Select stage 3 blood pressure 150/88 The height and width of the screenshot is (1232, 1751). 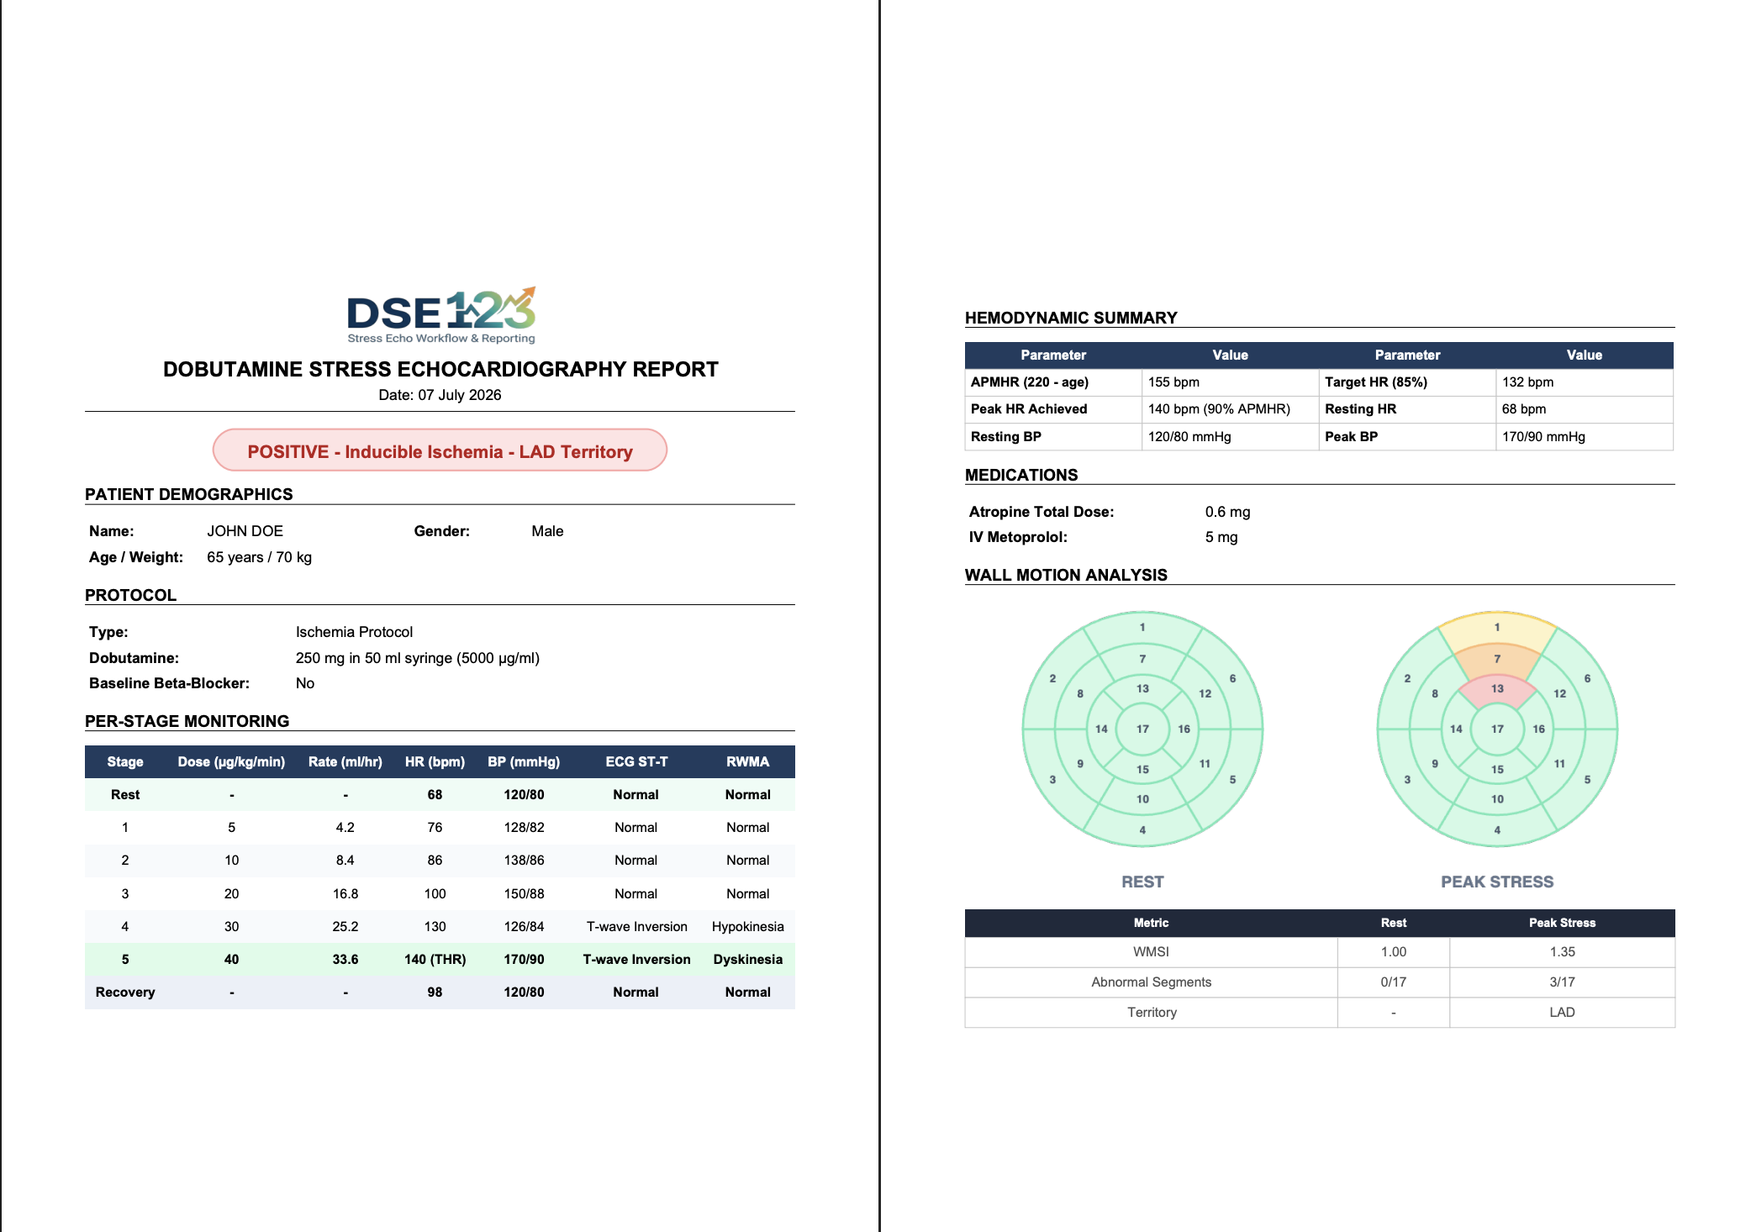coord(524,893)
